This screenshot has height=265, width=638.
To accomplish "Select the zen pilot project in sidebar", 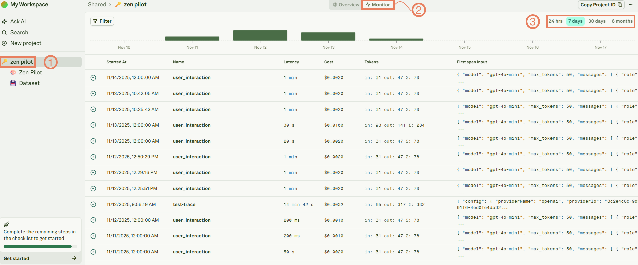I will click(41, 62).
